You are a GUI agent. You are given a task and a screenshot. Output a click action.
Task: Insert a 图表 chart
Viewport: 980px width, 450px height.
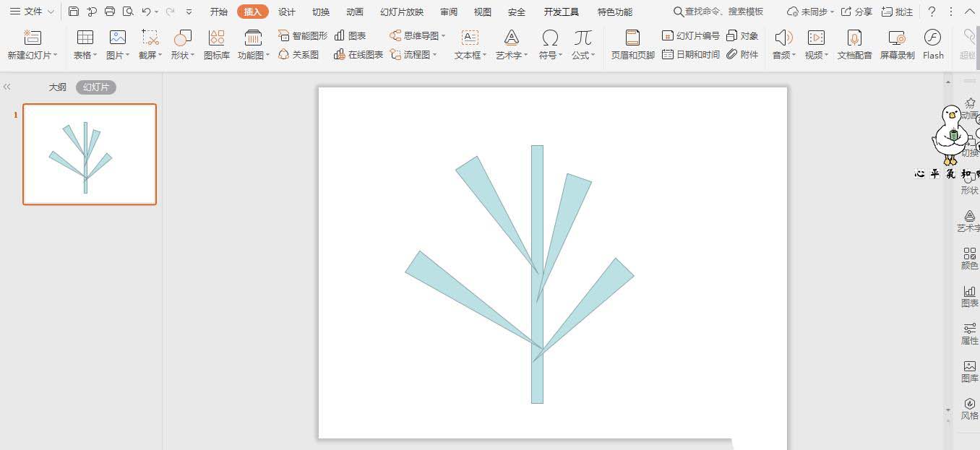351,35
